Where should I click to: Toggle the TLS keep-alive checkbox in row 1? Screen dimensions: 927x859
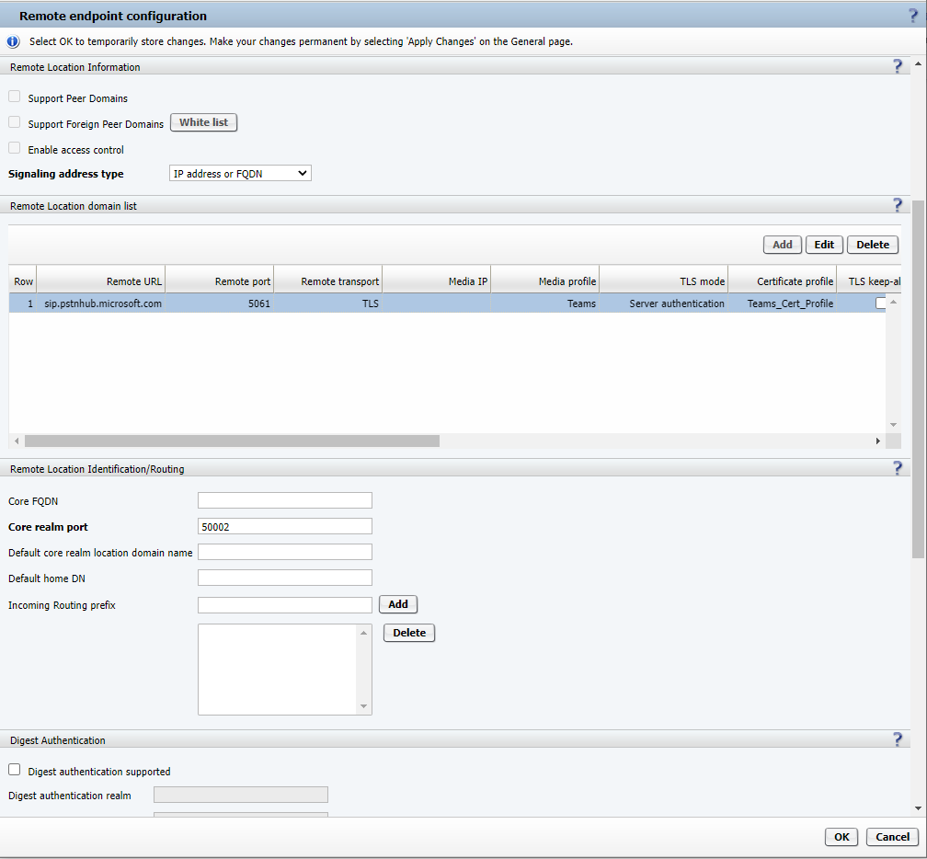tap(880, 303)
